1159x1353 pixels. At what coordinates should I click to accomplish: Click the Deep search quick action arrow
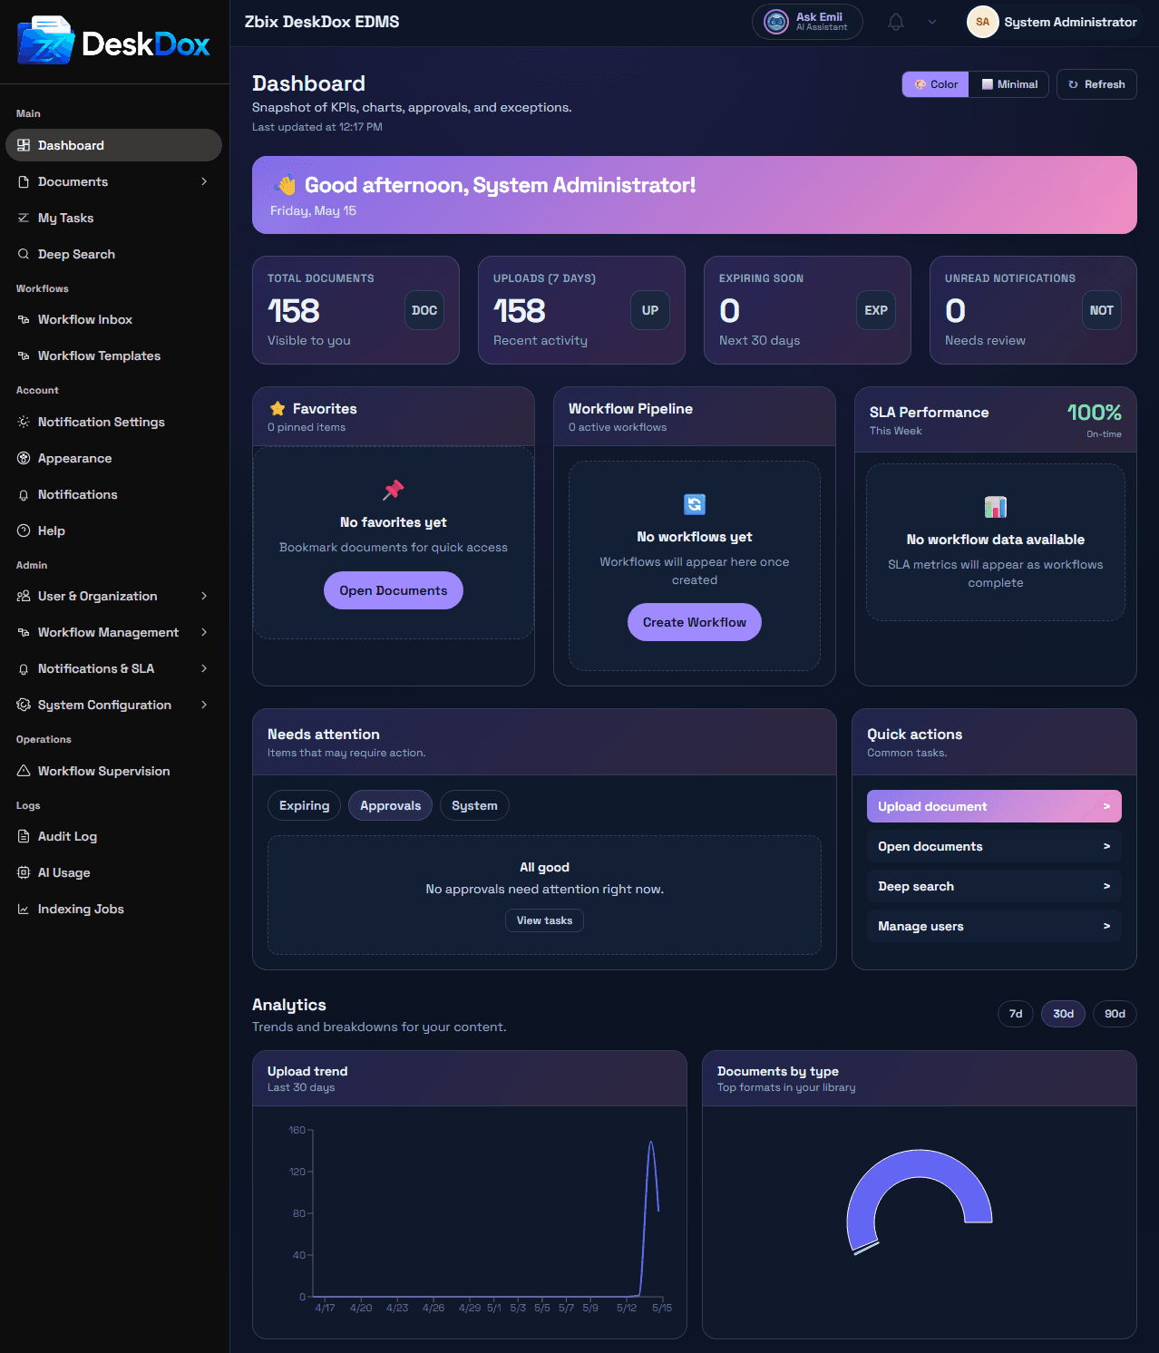1106,886
